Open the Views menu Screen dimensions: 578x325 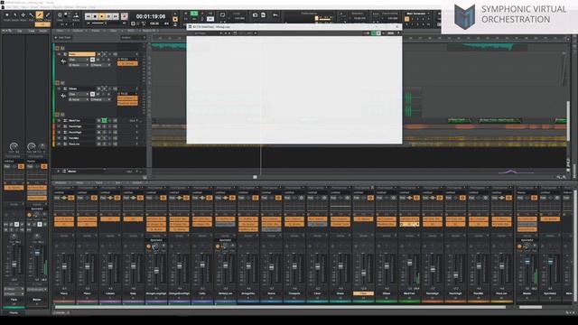coord(24,6)
